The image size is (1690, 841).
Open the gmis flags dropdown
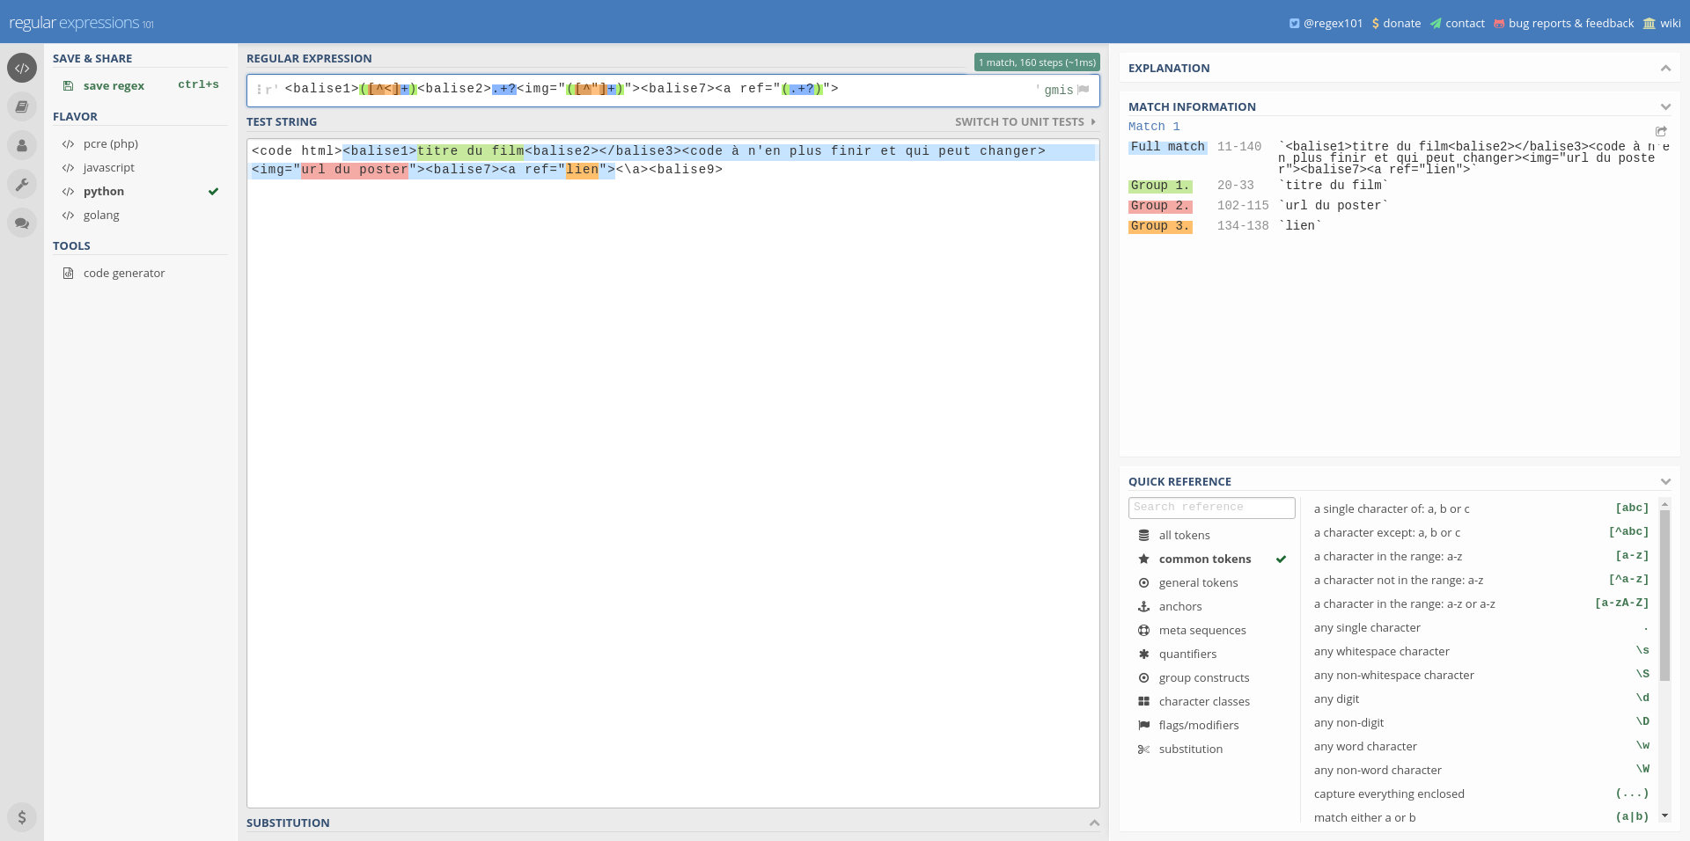pyautogui.click(x=1058, y=90)
